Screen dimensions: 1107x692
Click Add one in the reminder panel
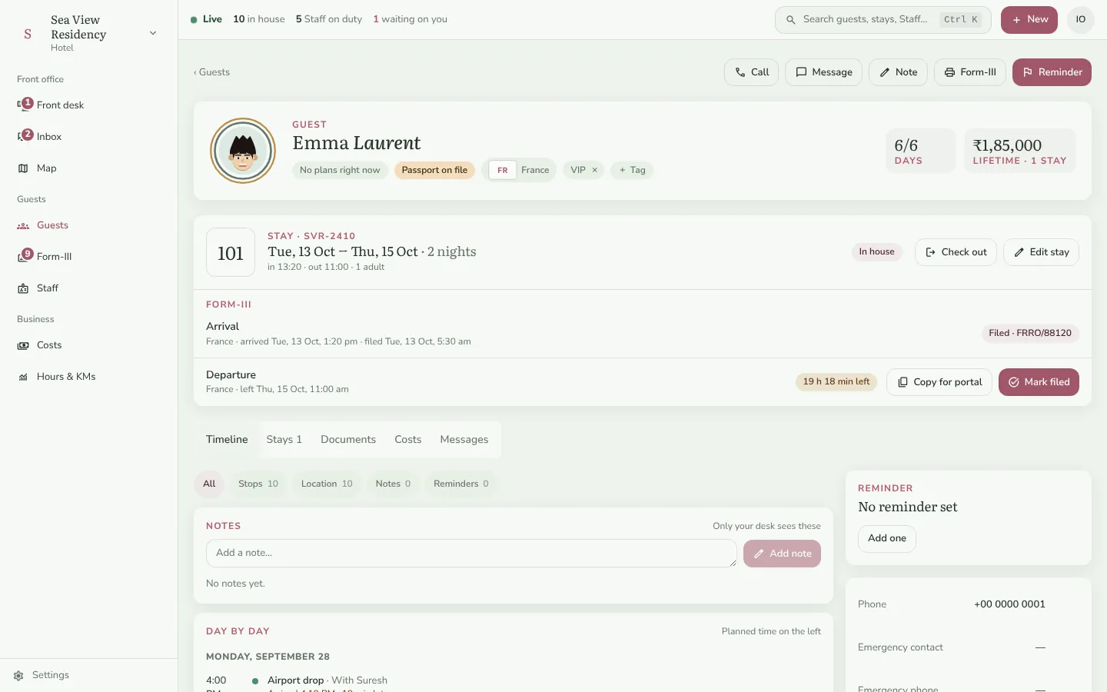point(886,538)
